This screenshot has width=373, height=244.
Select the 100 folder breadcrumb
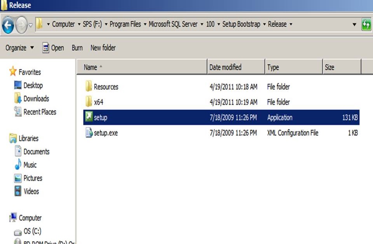click(210, 24)
